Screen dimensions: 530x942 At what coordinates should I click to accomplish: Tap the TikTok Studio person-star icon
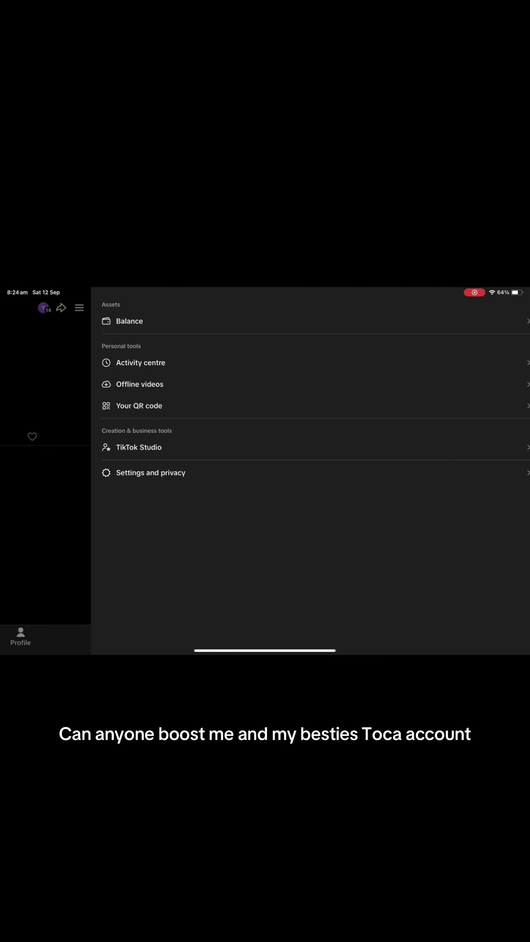tap(106, 447)
